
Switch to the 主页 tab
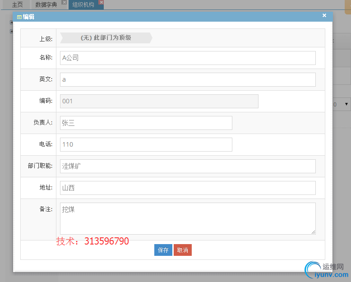point(17,5)
